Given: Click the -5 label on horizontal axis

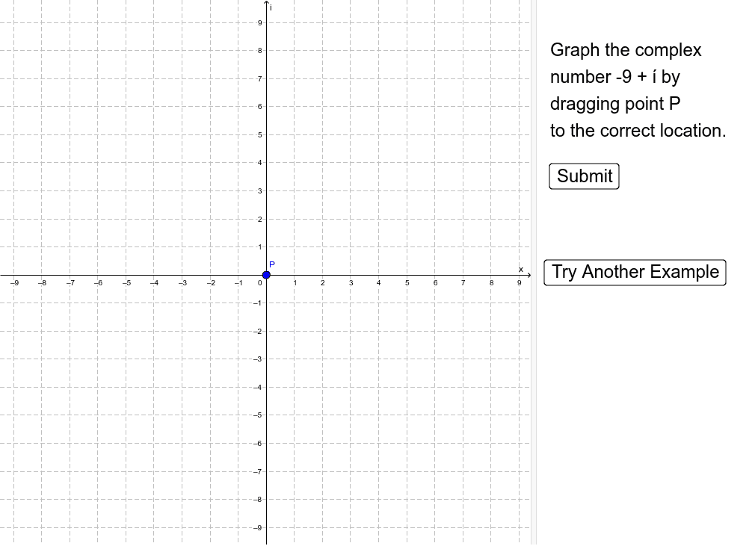Looking at the screenshot, I should [x=126, y=283].
